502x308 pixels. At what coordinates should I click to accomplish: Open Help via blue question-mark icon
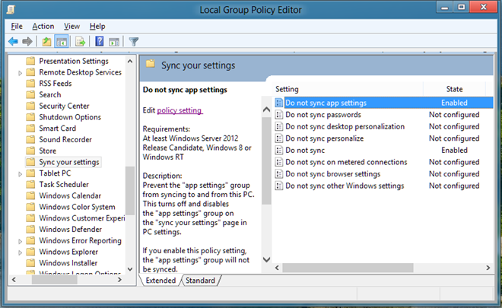coord(99,41)
